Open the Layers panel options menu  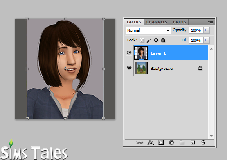(211, 22)
